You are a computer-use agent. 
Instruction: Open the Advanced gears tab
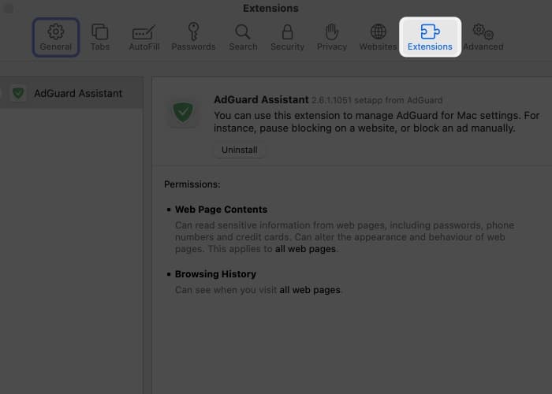pos(483,37)
